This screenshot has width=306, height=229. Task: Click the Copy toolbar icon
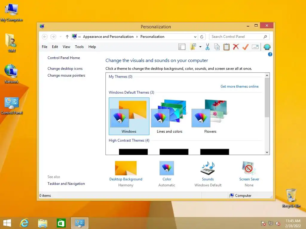[217, 47]
